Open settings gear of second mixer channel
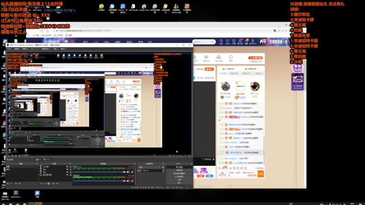365x205 pixels. pyautogui.click(x=132, y=181)
